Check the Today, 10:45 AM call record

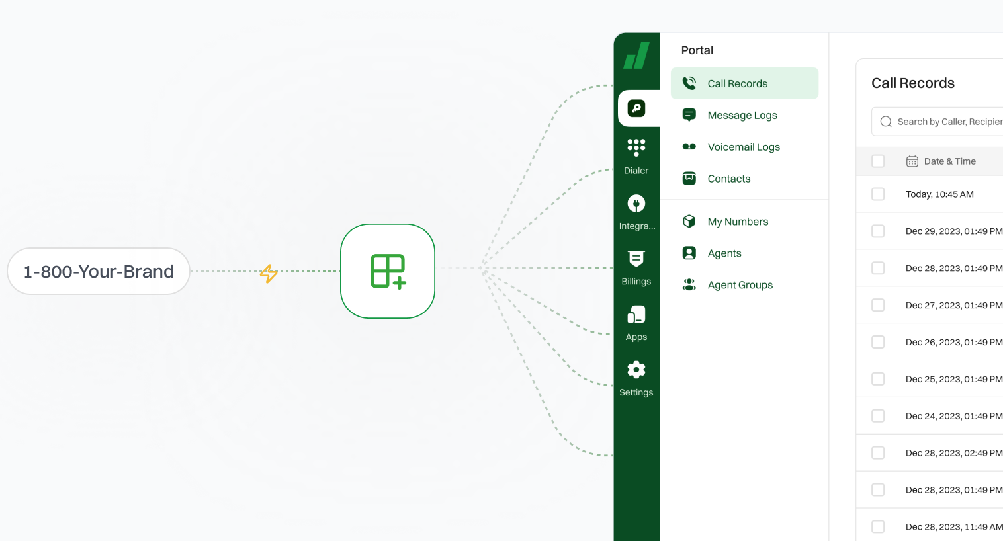pos(878,194)
